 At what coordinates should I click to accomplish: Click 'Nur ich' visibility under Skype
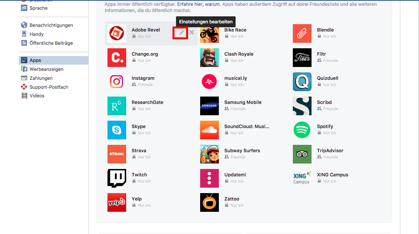point(144,133)
